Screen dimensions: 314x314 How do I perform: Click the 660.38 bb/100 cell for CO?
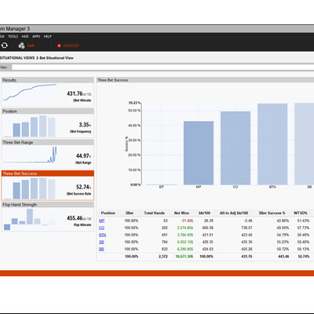208,228
